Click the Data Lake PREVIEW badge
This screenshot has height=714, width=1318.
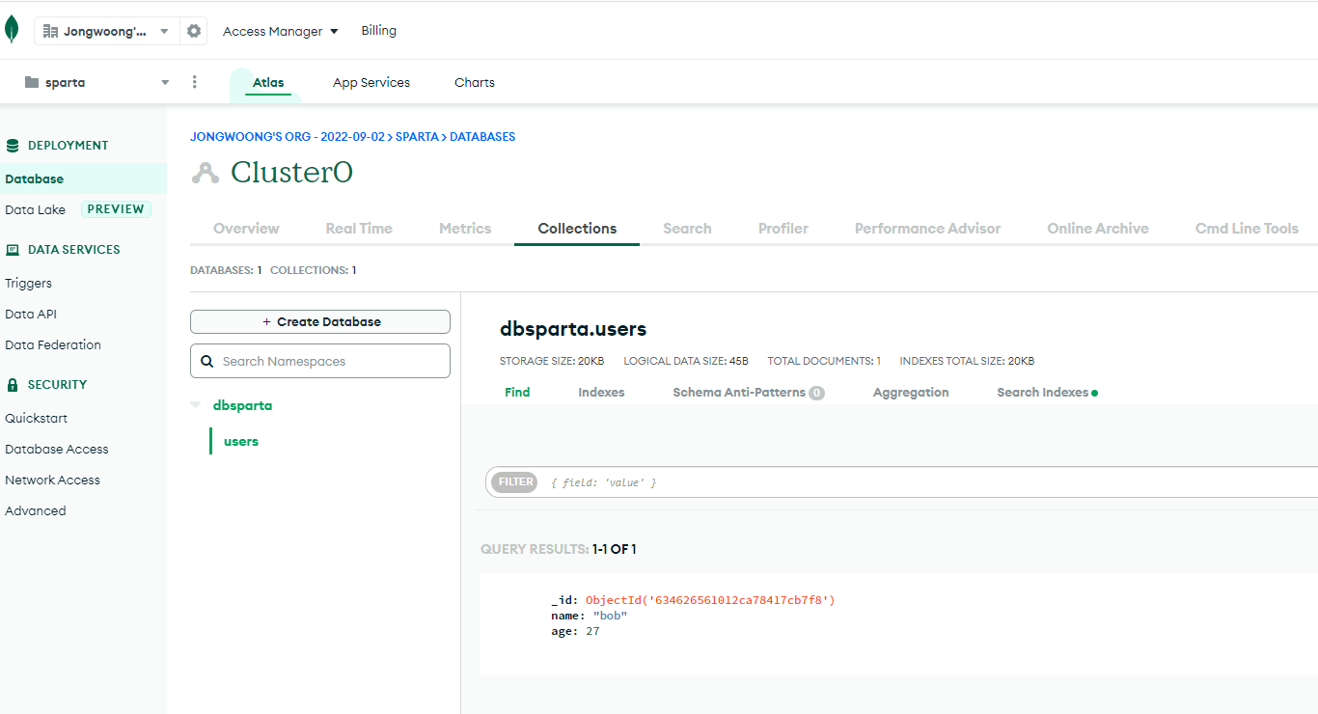pos(116,209)
